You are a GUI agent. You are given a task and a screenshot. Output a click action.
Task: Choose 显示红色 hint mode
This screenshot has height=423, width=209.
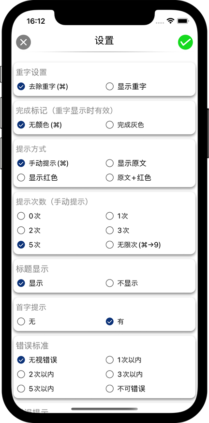pos(37,177)
